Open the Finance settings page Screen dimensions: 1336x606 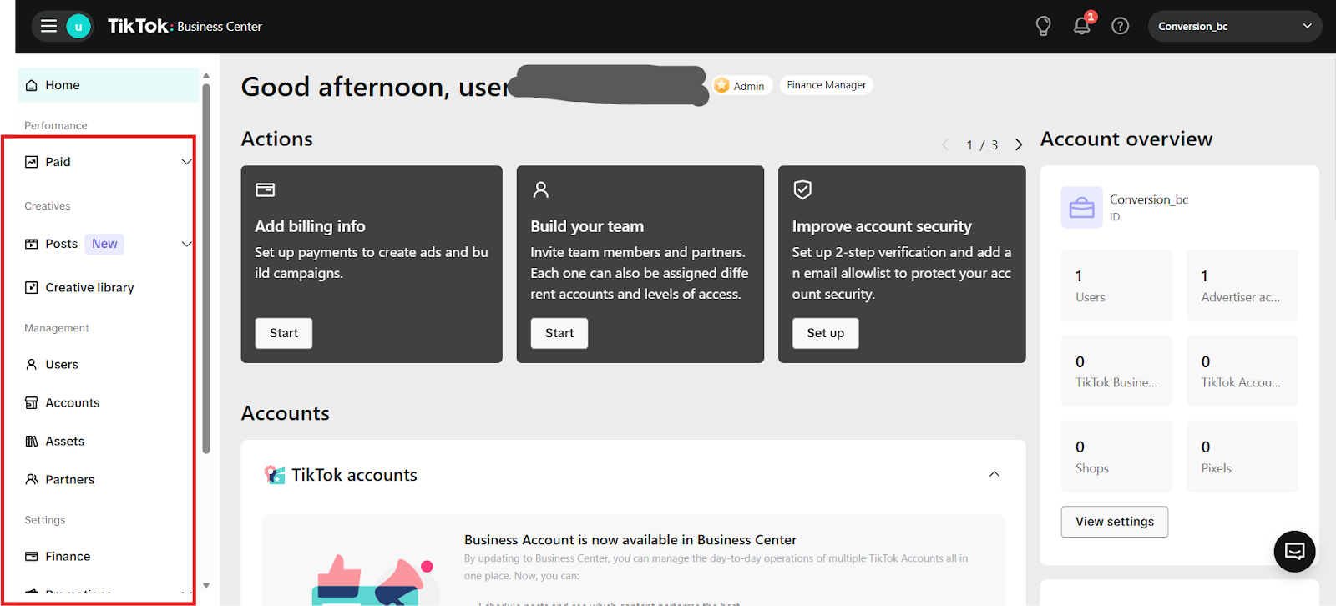point(68,557)
